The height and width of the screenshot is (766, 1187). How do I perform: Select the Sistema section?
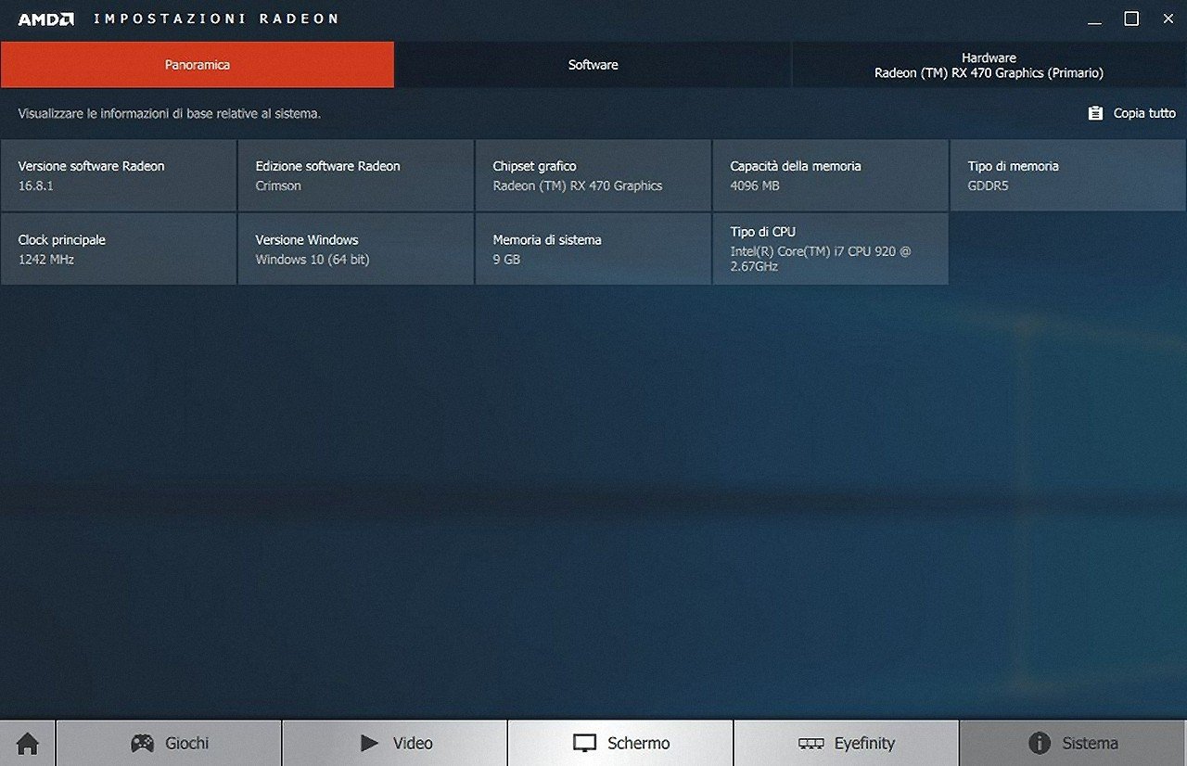point(1073,743)
